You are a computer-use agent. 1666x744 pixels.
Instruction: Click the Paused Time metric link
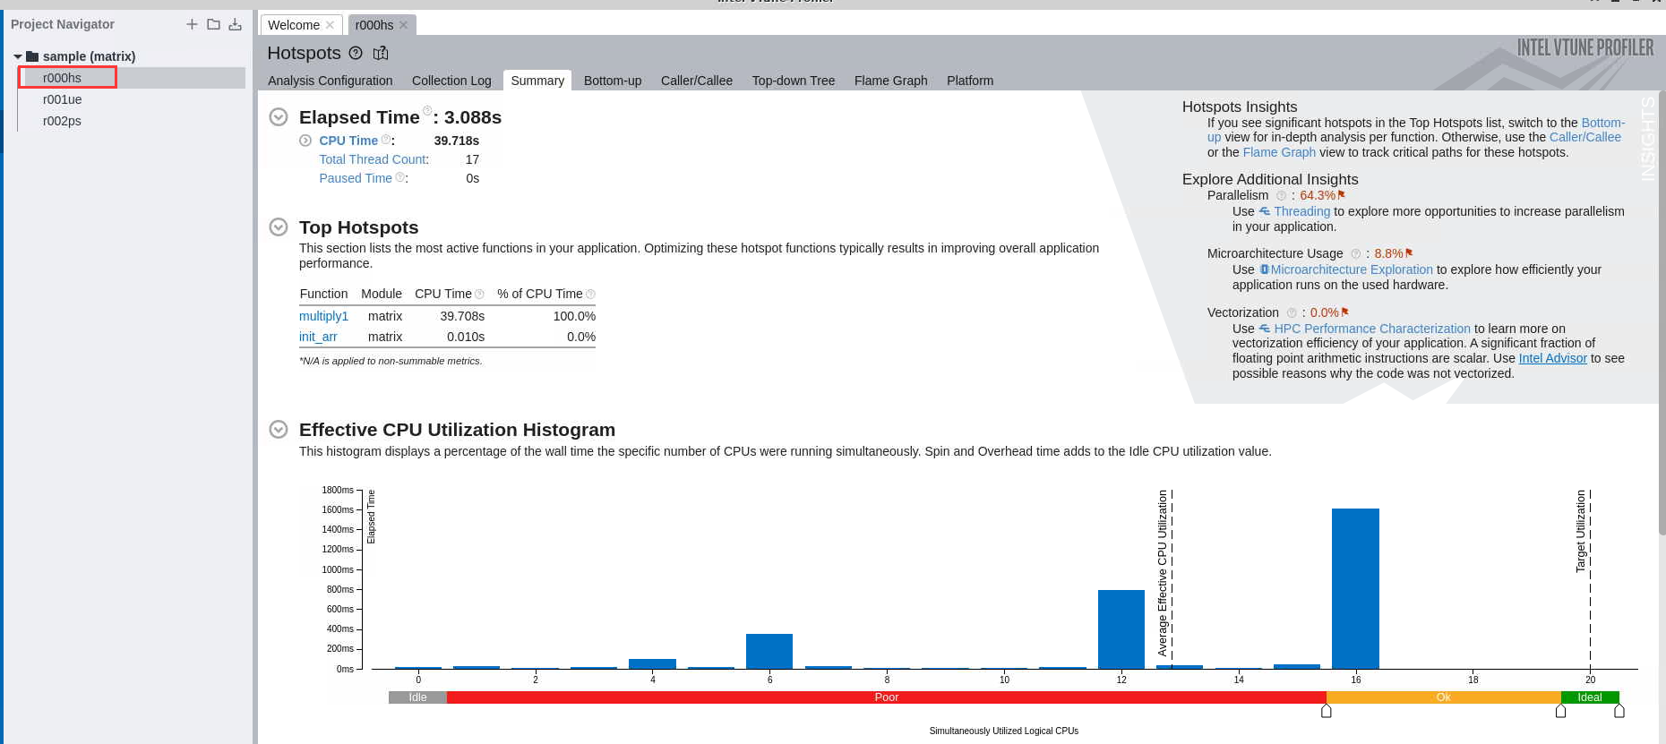click(x=356, y=178)
